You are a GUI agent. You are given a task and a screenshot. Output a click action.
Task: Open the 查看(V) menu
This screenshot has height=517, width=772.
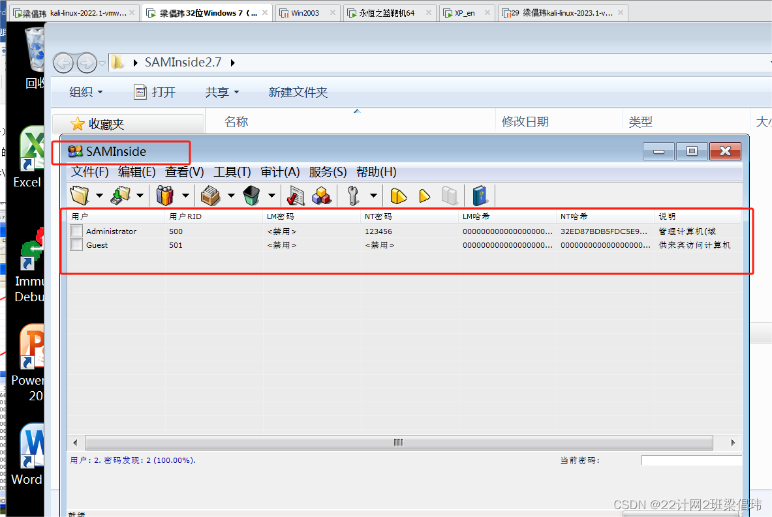185,171
